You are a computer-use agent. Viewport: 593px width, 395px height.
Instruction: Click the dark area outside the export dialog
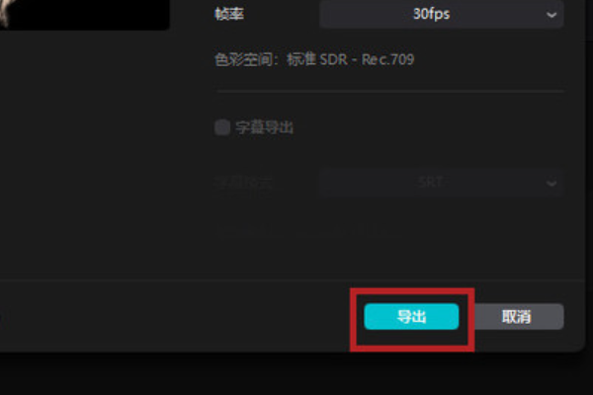tap(295, 374)
